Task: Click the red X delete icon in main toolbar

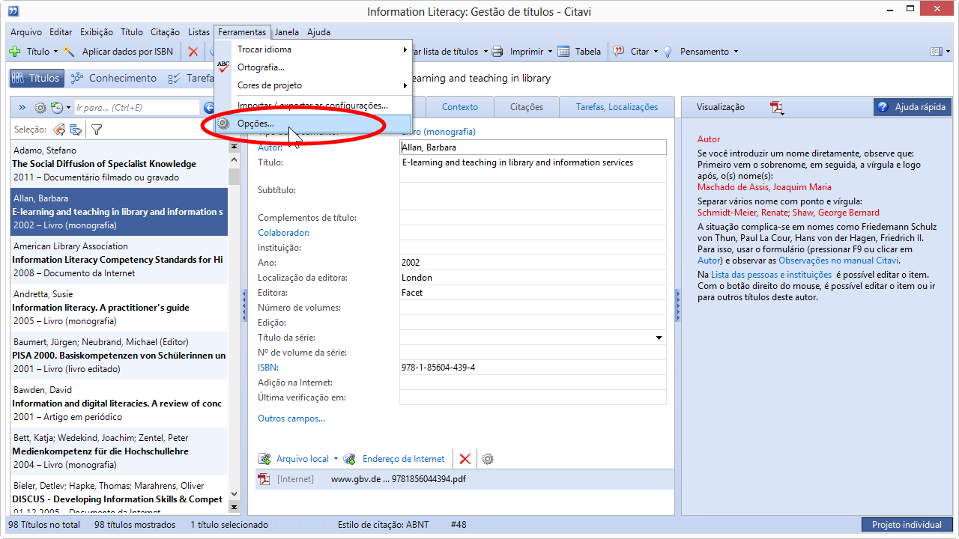Action: 193,52
